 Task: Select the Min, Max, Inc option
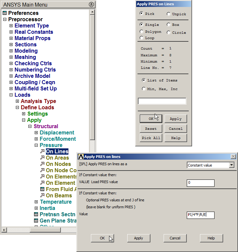(143, 89)
